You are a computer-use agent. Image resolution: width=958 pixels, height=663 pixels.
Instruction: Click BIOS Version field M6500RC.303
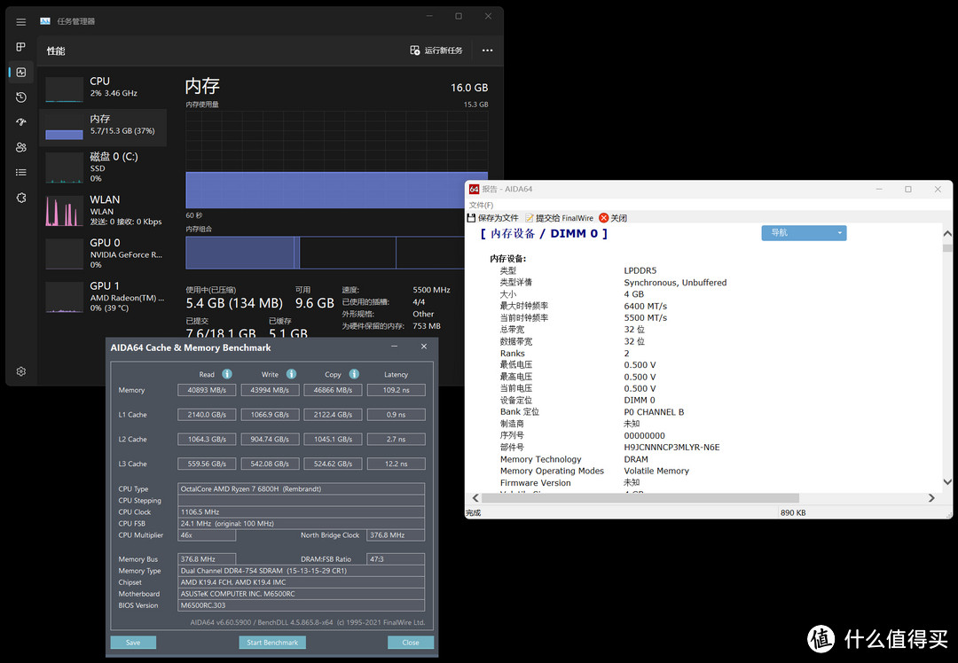[302, 605]
